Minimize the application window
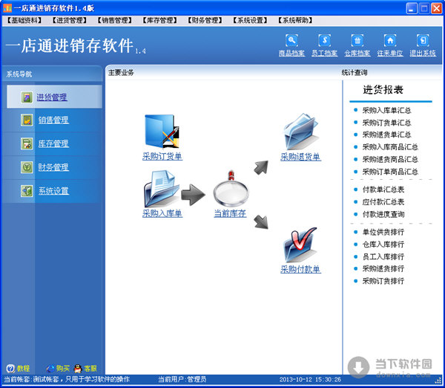The width and height of the screenshot is (445, 388). (x=412, y=8)
